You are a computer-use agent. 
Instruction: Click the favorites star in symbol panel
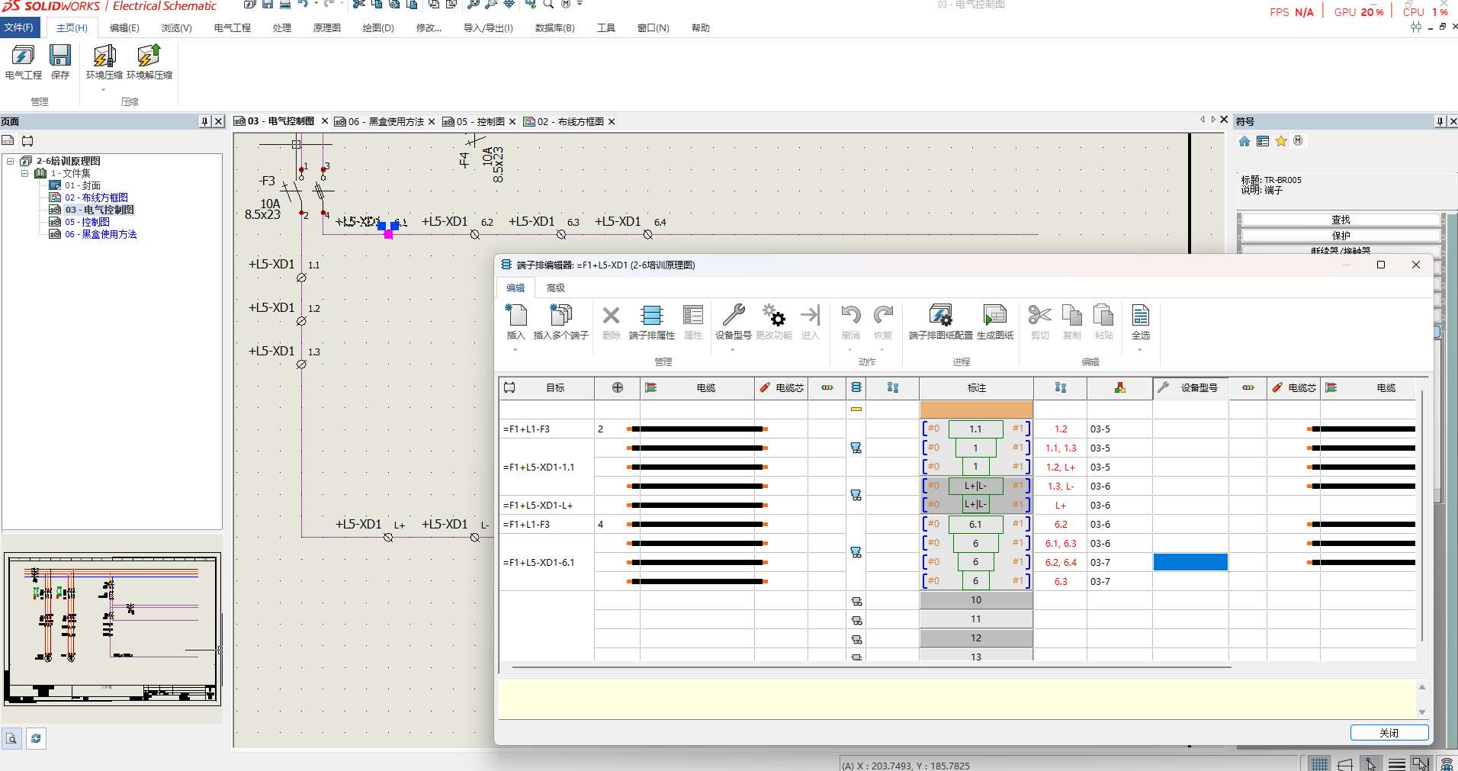pos(1281,141)
